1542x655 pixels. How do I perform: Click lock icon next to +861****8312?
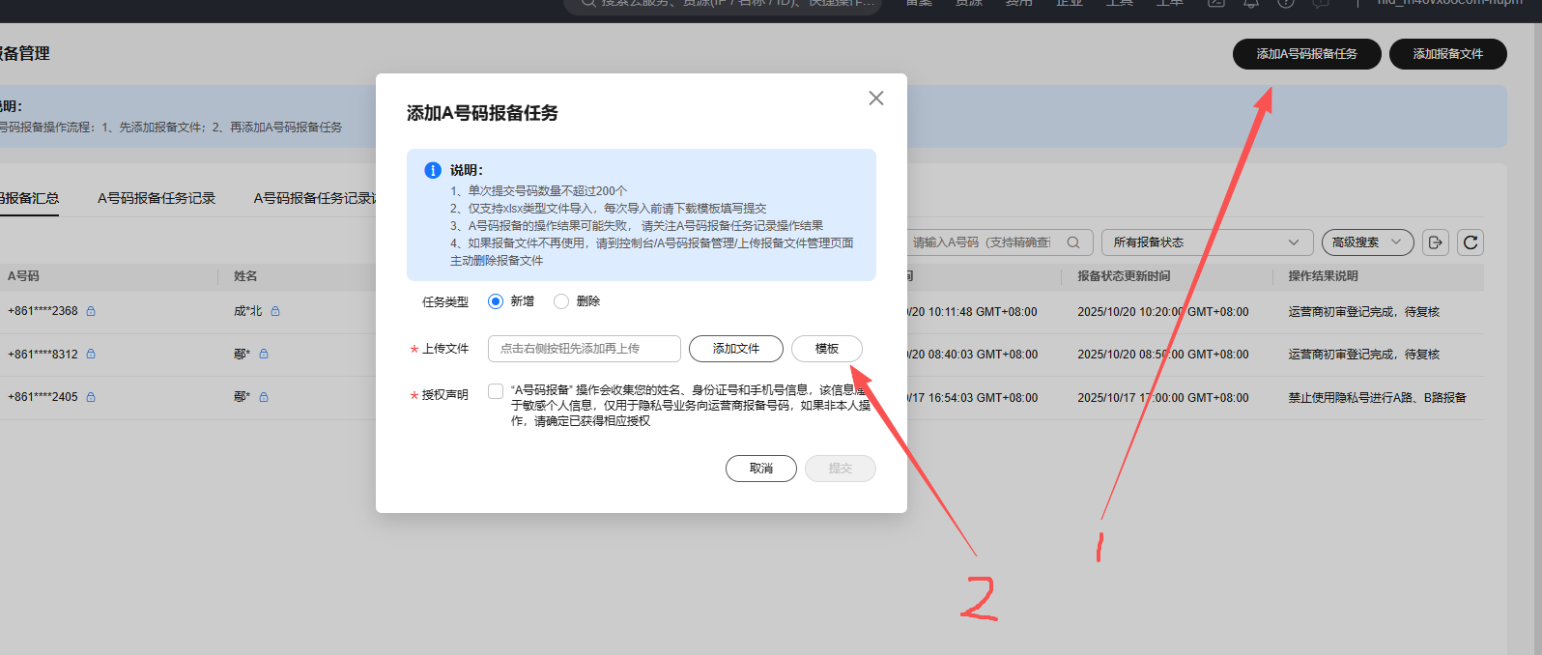tap(91, 355)
